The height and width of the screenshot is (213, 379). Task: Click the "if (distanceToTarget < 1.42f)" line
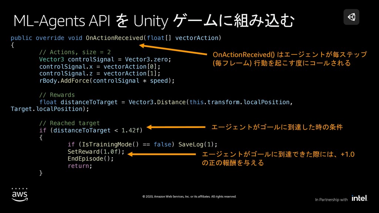pyautogui.click(x=91, y=131)
